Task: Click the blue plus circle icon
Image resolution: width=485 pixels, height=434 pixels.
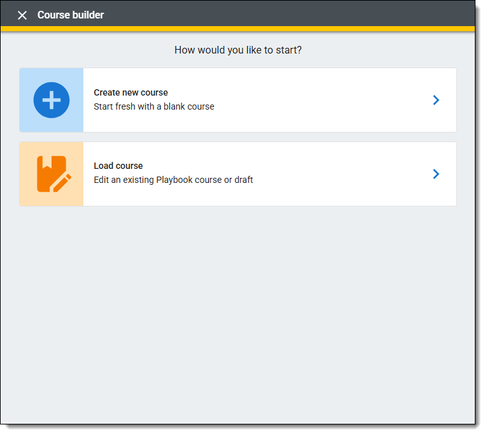Action: point(52,100)
